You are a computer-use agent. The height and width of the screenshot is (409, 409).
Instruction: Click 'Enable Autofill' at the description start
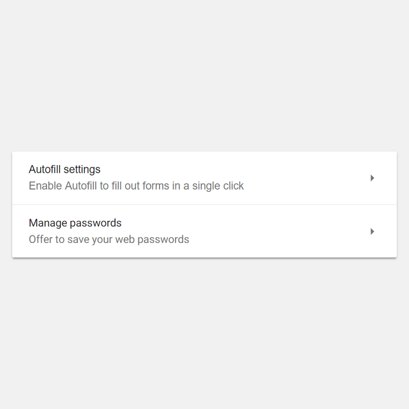pos(62,186)
